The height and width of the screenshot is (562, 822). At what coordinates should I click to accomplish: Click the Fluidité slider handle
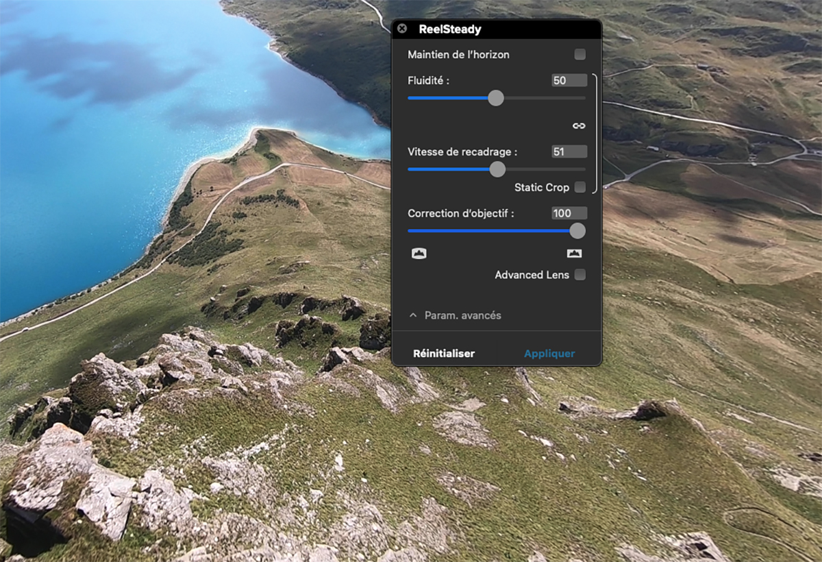tap(496, 98)
